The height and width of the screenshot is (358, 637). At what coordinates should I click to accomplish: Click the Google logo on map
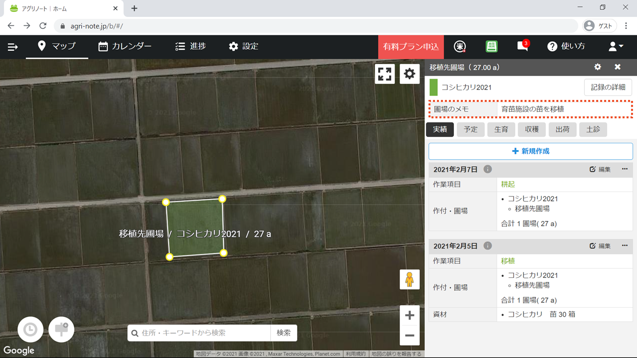click(19, 350)
